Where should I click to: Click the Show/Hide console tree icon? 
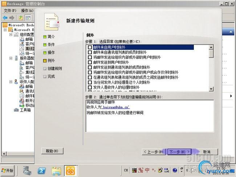(28, 18)
